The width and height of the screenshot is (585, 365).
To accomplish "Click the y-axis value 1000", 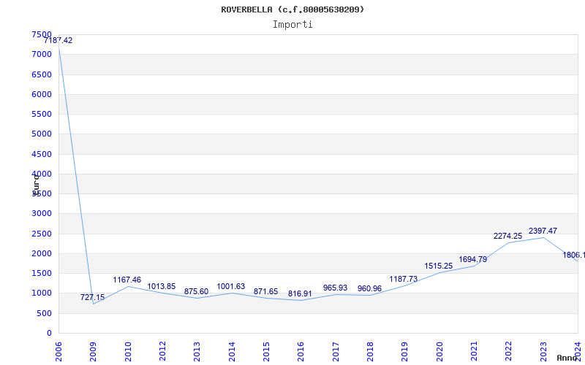I will (42, 293).
